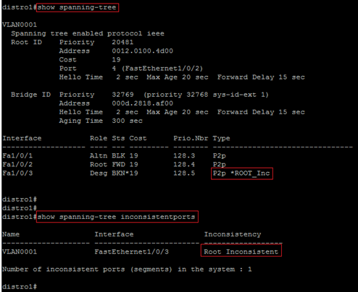The height and width of the screenshot is (292, 358).
Task: Click 'Aging Time 300 sec' line
Action: (x=101, y=121)
